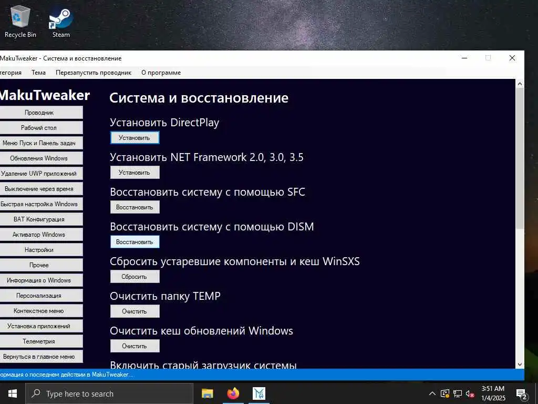Open the Тема menu

(x=38, y=73)
